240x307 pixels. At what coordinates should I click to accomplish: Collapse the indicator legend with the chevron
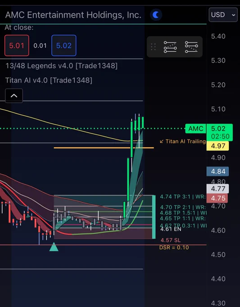tap(14, 96)
